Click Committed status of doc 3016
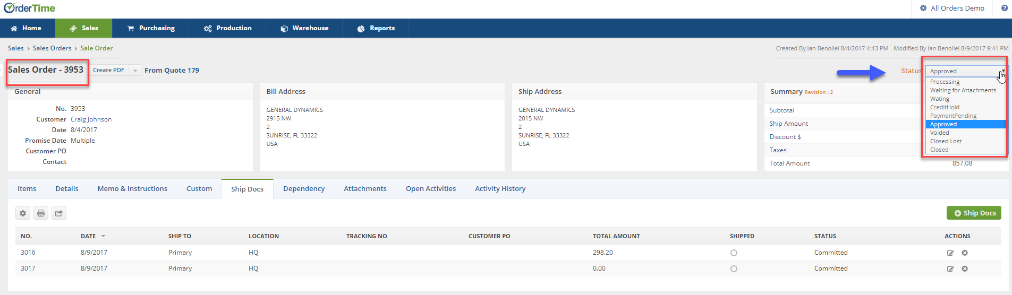This screenshot has height=295, width=1012. 831,253
